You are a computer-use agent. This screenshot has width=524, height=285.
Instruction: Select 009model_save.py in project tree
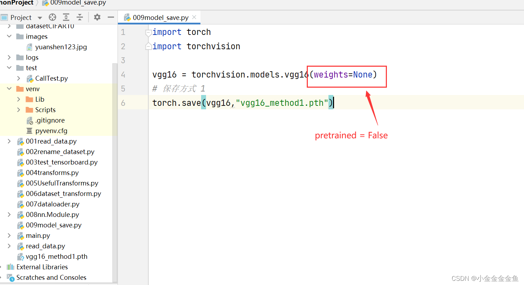click(x=54, y=225)
